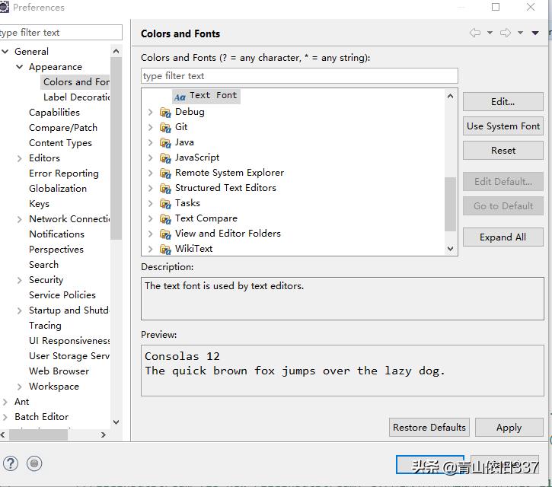Image resolution: width=552 pixels, height=487 pixels.
Task: Click the Git folder icon
Action: 165,127
